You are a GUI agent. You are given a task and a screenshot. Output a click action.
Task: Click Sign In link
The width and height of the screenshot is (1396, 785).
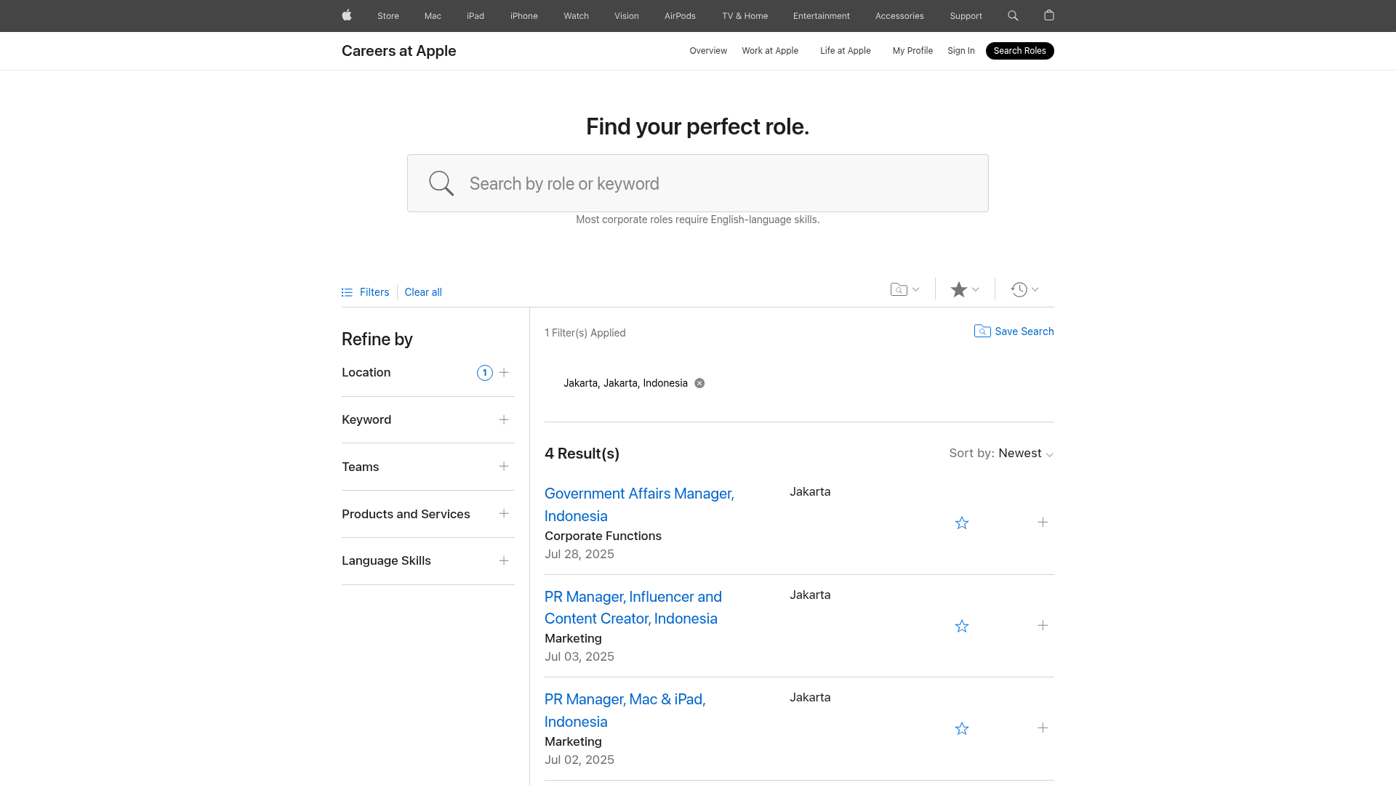point(960,51)
